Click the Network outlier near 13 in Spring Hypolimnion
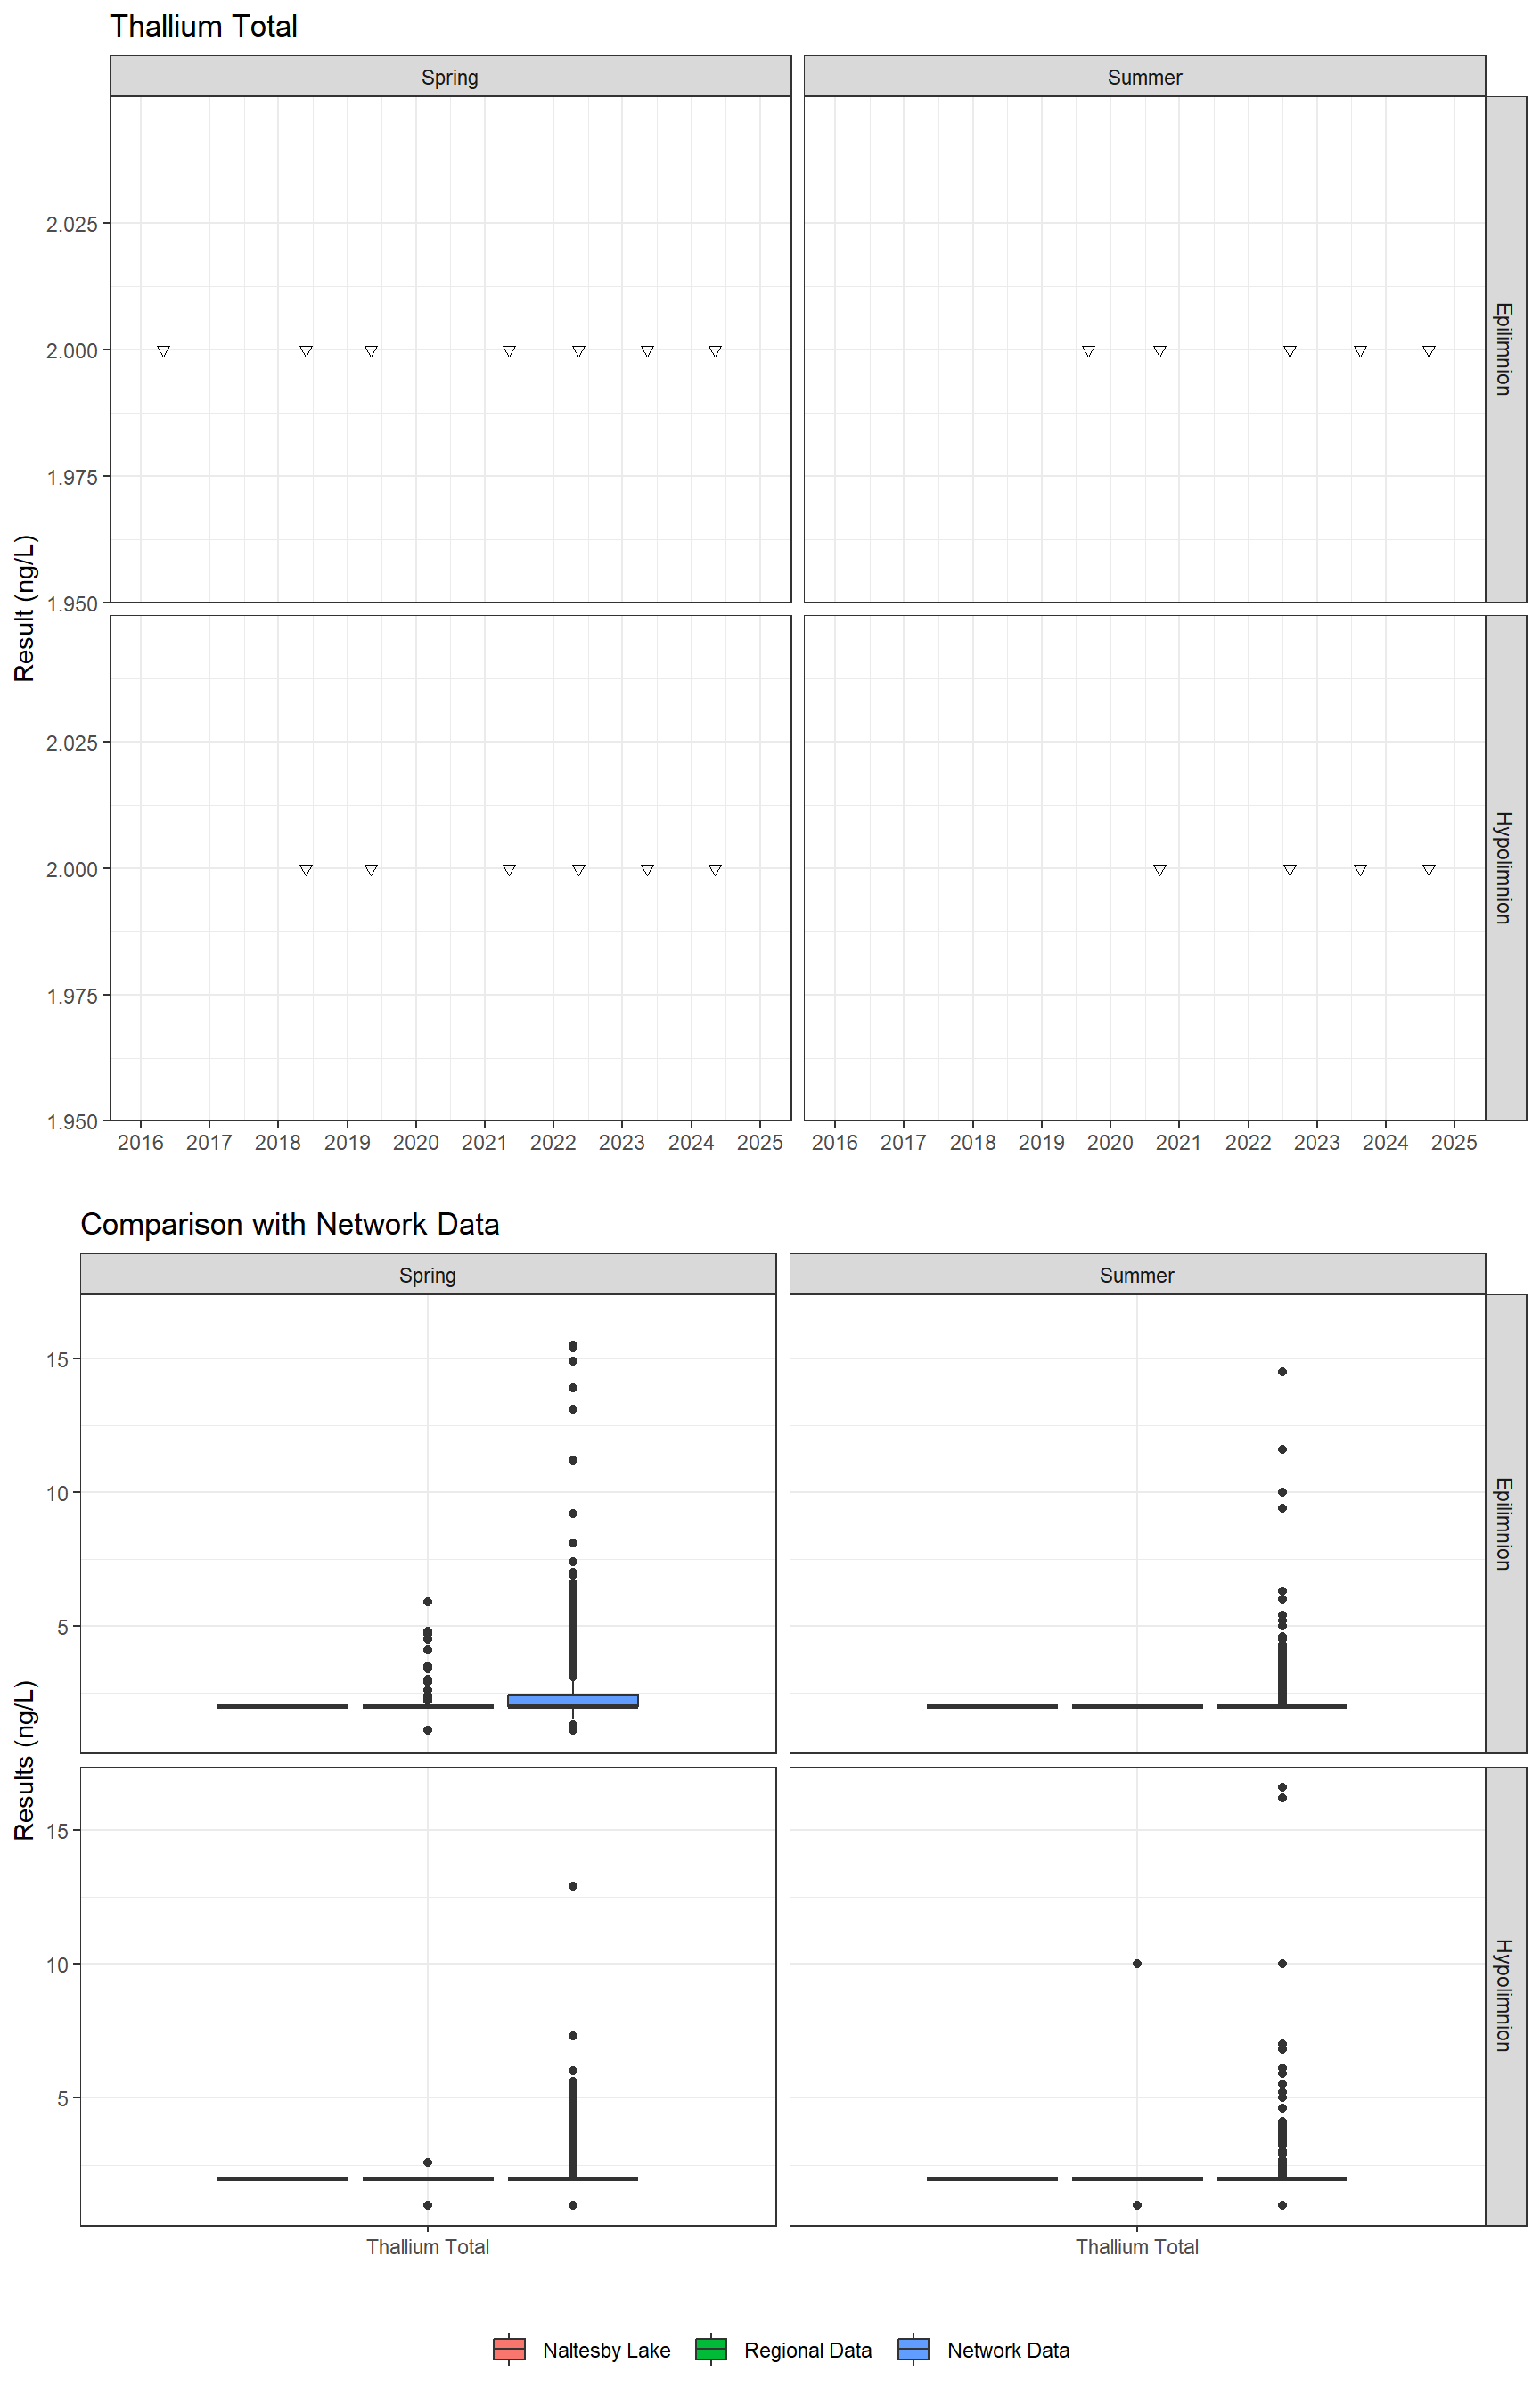Image resolution: width=1540 pixels, height=2396 pixels. (x=573, y=1886)
